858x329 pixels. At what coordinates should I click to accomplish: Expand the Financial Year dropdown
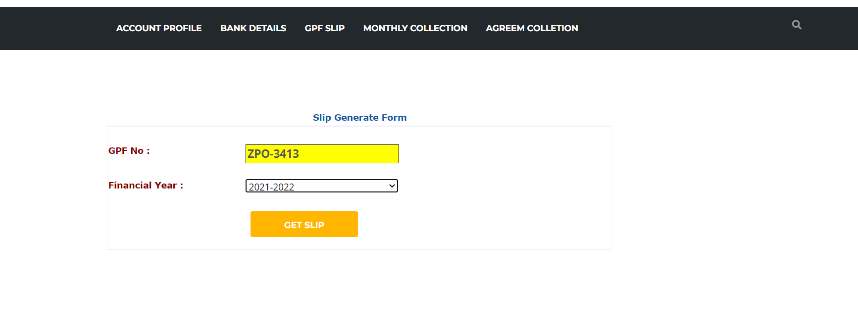(321, 186)
